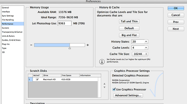Open Cache Tile Size popup menu
The height and width of the screenshot is (104, 187).
[x=140, y=54]
